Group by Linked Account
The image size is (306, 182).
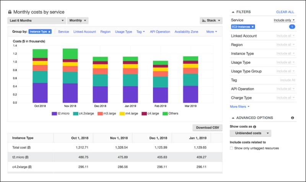click(x=85, y=32)
